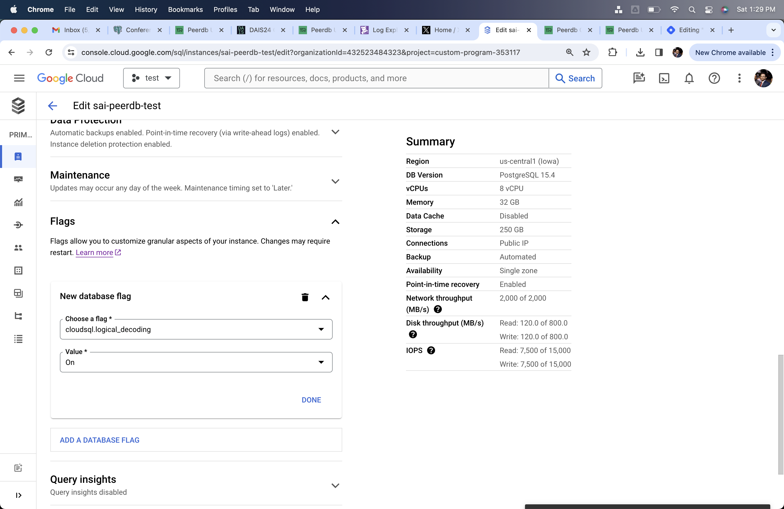The image size is (784, 509).
Task: Click the help question mark icon
Action: [714, 78]
